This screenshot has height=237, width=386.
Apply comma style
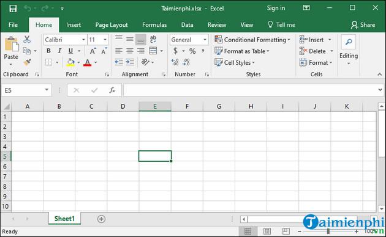pyautogui.click(x=203, y=51)
